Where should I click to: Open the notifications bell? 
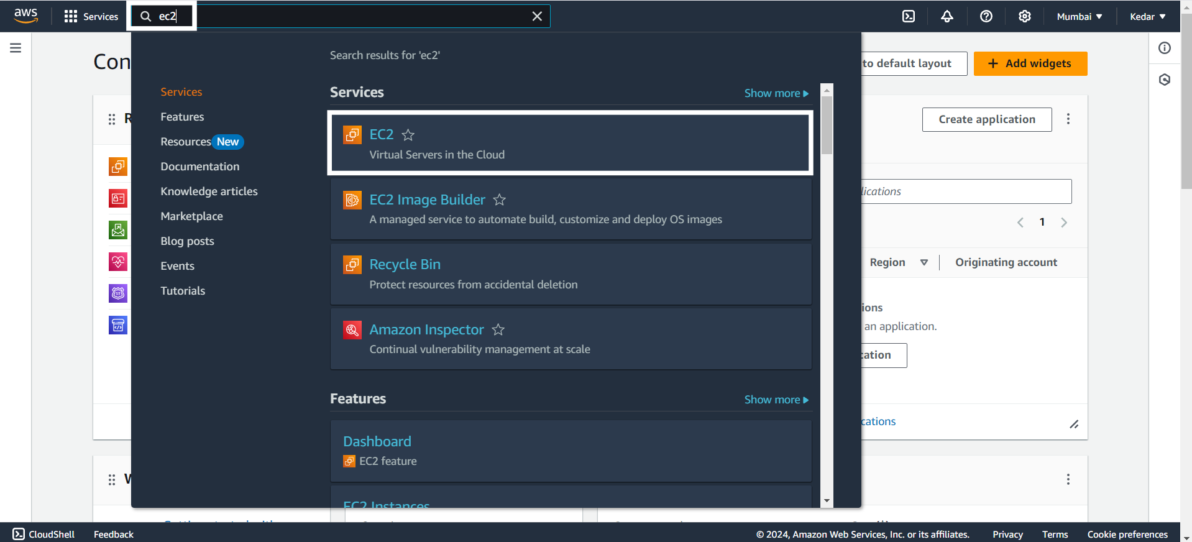click(x=947, y=16)
